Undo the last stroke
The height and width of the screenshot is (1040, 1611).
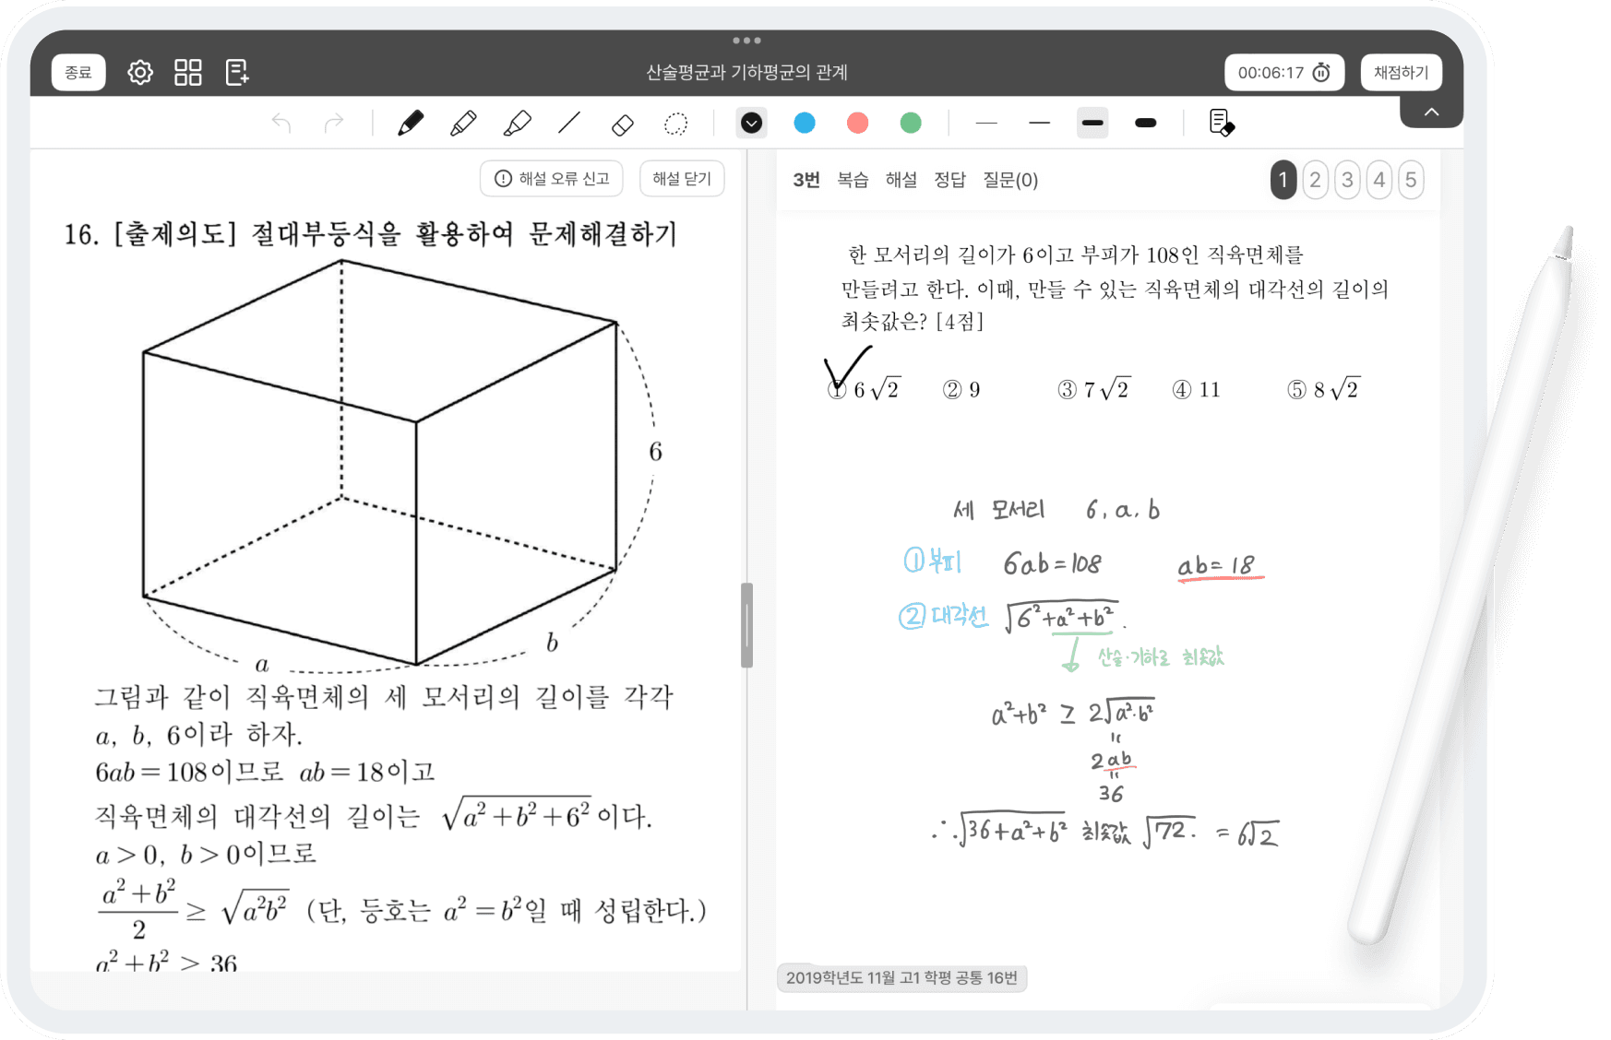coord(281,123)
